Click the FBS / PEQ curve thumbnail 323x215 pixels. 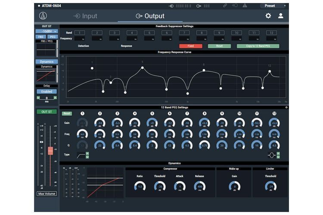coord(46,49)
